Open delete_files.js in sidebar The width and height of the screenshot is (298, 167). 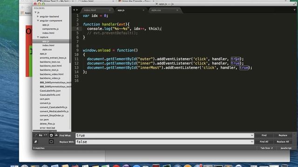click(x=47, y=124)
